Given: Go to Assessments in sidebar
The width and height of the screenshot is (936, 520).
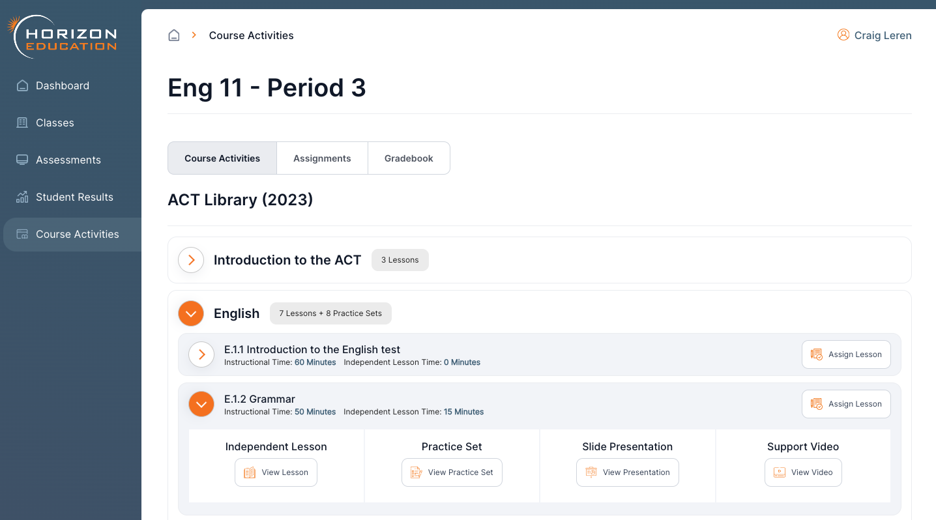Looking at the screenshot, I should [68, 160].
